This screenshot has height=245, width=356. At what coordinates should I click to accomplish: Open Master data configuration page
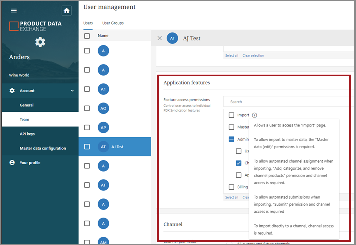point(43,148)
